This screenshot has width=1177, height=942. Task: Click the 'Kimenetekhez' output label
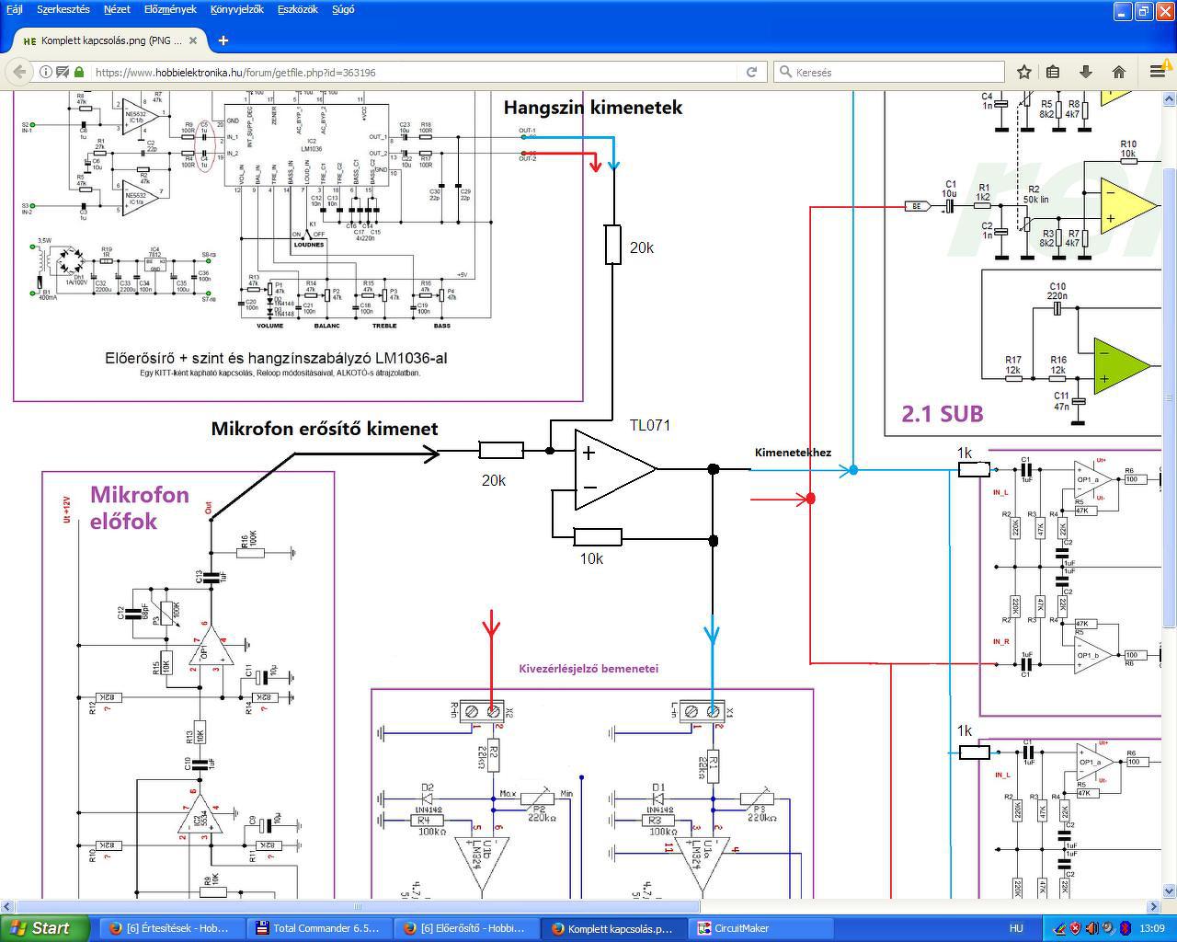793,453
